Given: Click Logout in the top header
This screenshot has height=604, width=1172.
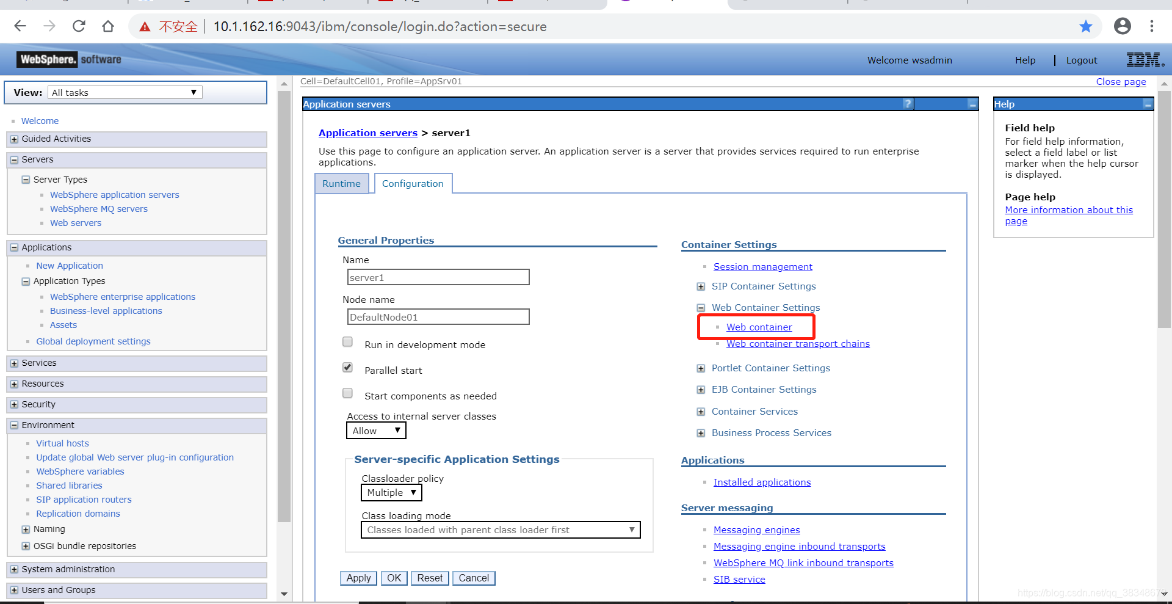Looking at the screenshot, I should [x=1081, y=60].
